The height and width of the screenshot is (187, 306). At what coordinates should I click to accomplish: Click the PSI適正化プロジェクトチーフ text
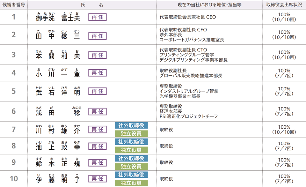point(188,116)
